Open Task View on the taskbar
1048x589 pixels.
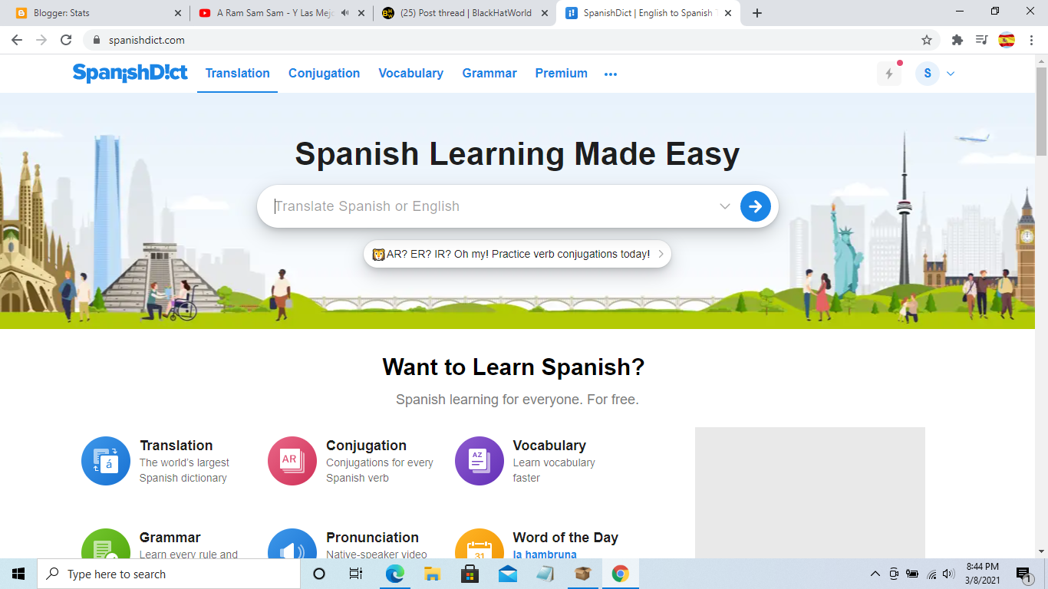point(356,574)
